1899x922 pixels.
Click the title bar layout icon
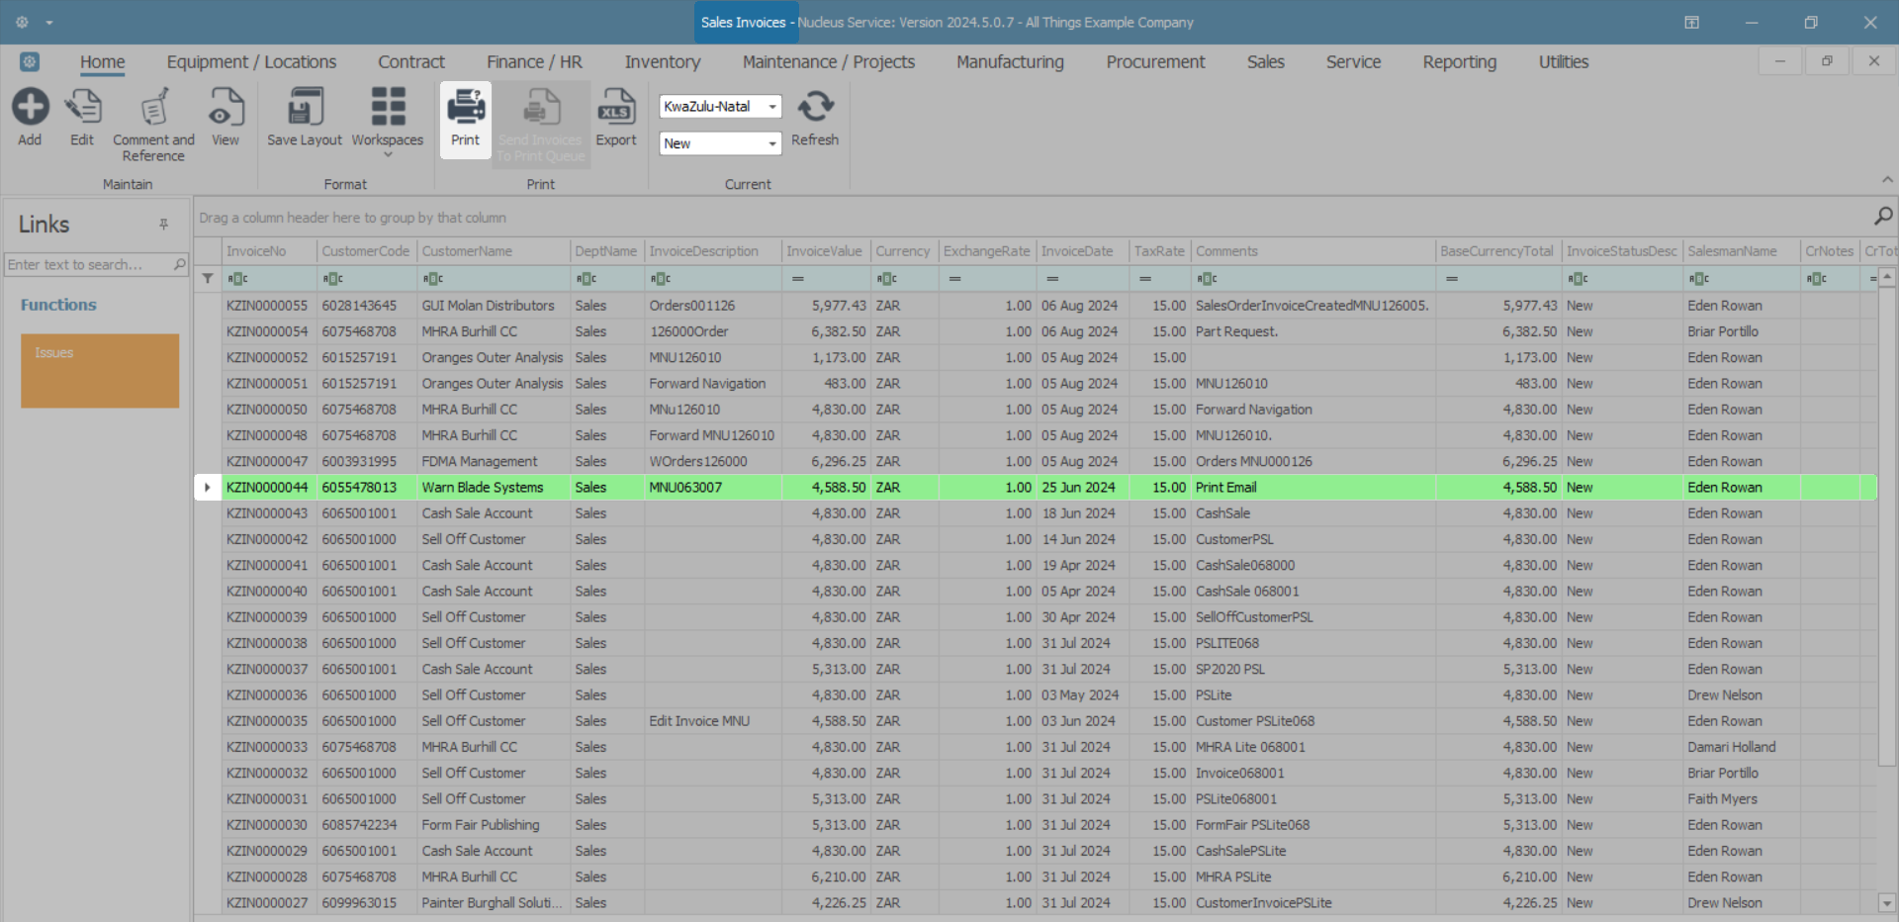click(1691, 22)
